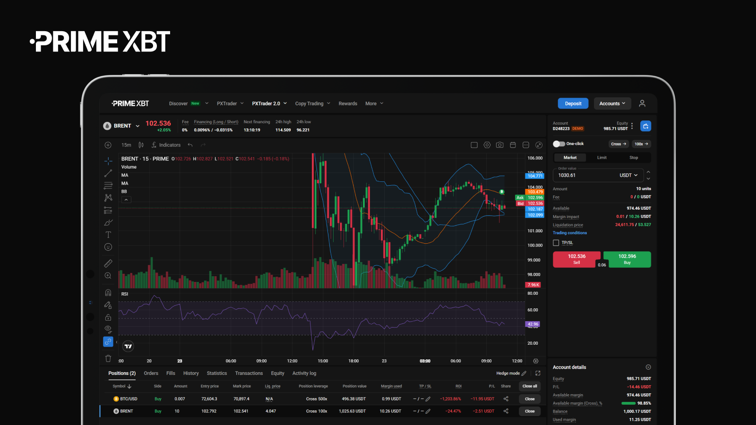Click the blue Deposit button
This screenshot has height=425, width=756.
(573, 103)
